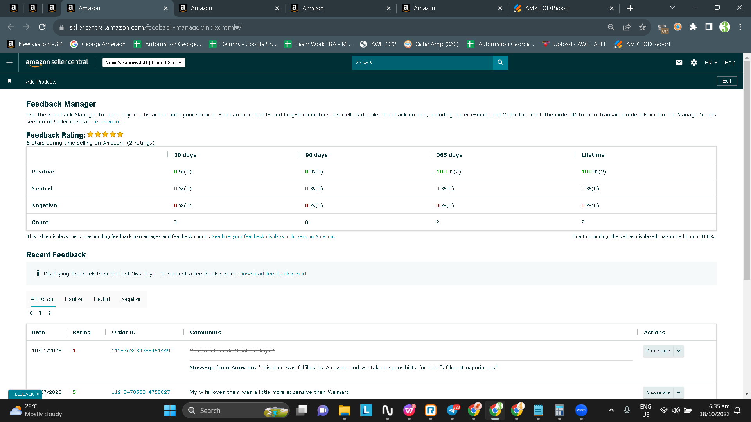
Task: Click the Lifetime positive value '100 %(2)'
Action: pyautogui.click(x=594, y=172)
